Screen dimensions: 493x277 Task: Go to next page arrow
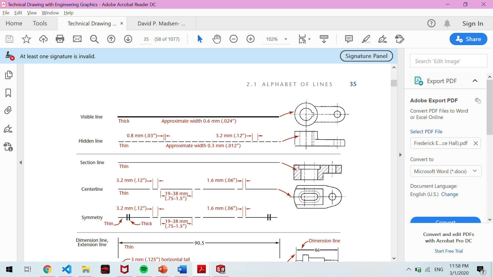point(128,39)
